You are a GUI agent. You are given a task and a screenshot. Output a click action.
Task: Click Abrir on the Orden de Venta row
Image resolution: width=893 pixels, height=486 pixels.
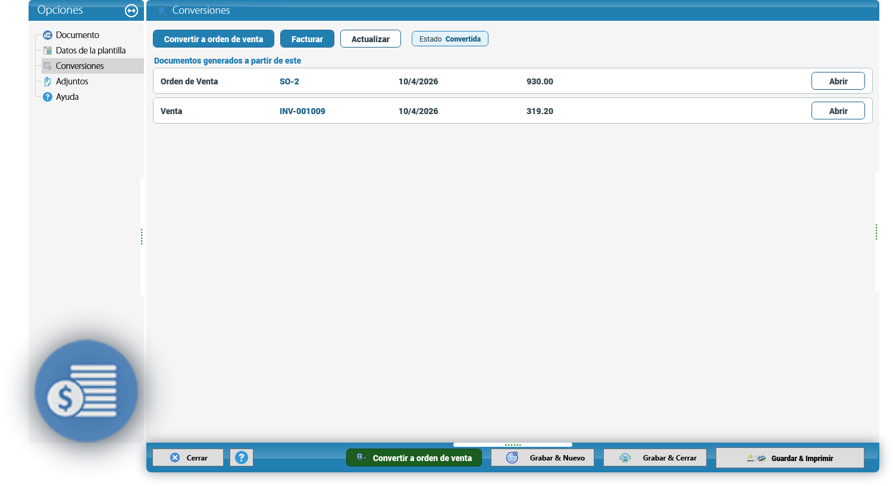click(838, 81)
